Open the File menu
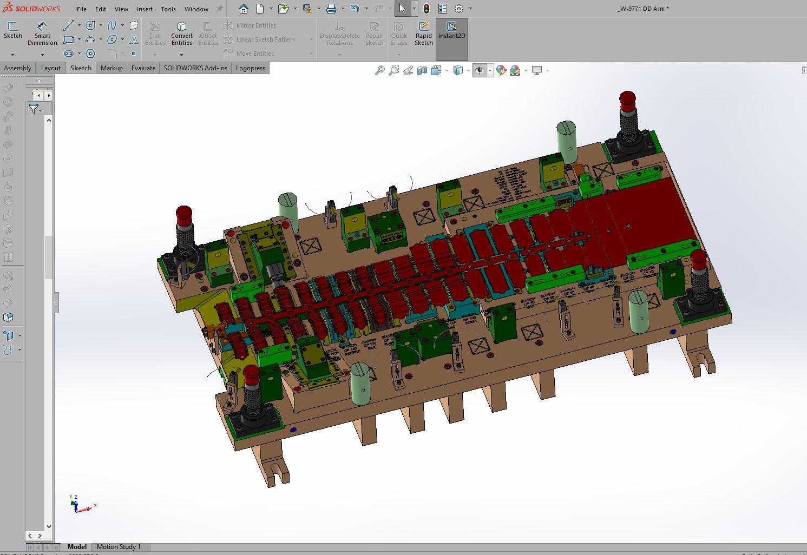This screenshot has height=555, width=807. [x=82, y=9]
